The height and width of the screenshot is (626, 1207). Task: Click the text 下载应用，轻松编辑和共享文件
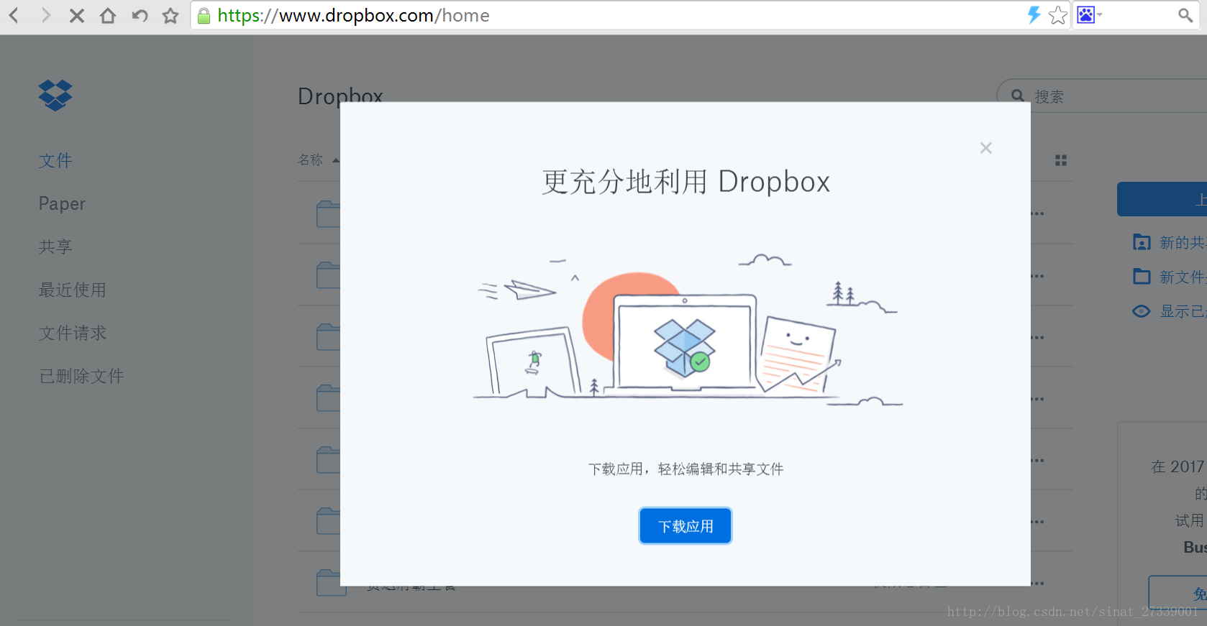coord(686,469)
